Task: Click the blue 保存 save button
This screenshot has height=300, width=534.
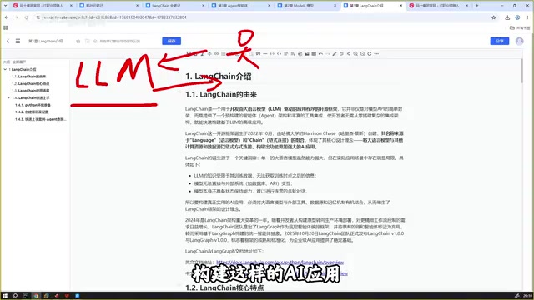Action: click(171, 41)
